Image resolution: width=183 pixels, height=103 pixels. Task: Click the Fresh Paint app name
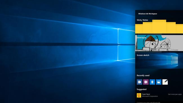tap(146, 94)
